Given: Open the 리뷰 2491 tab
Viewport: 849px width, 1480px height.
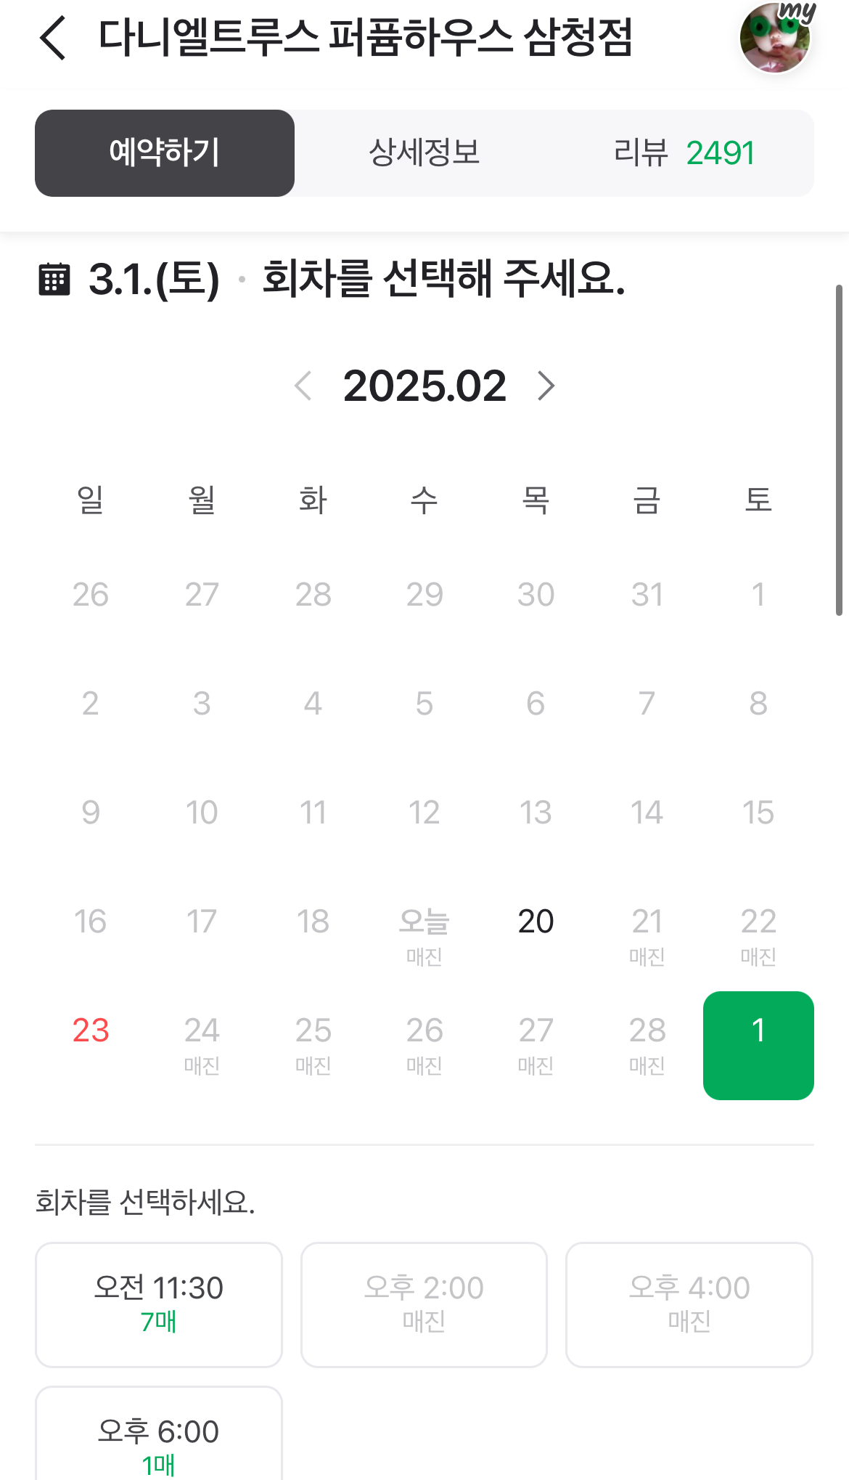Looking at the screenshot, I should pos(684,153).
